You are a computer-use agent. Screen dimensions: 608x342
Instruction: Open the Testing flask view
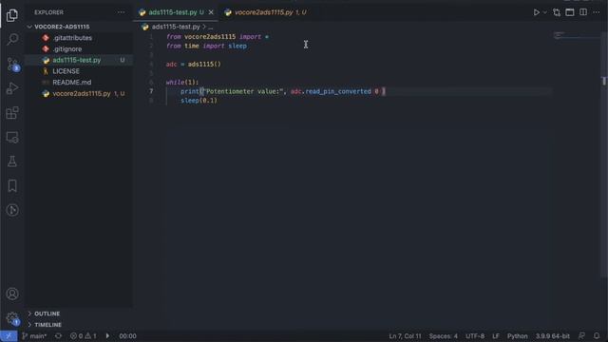pyautogui.click(x=12, y=161)
